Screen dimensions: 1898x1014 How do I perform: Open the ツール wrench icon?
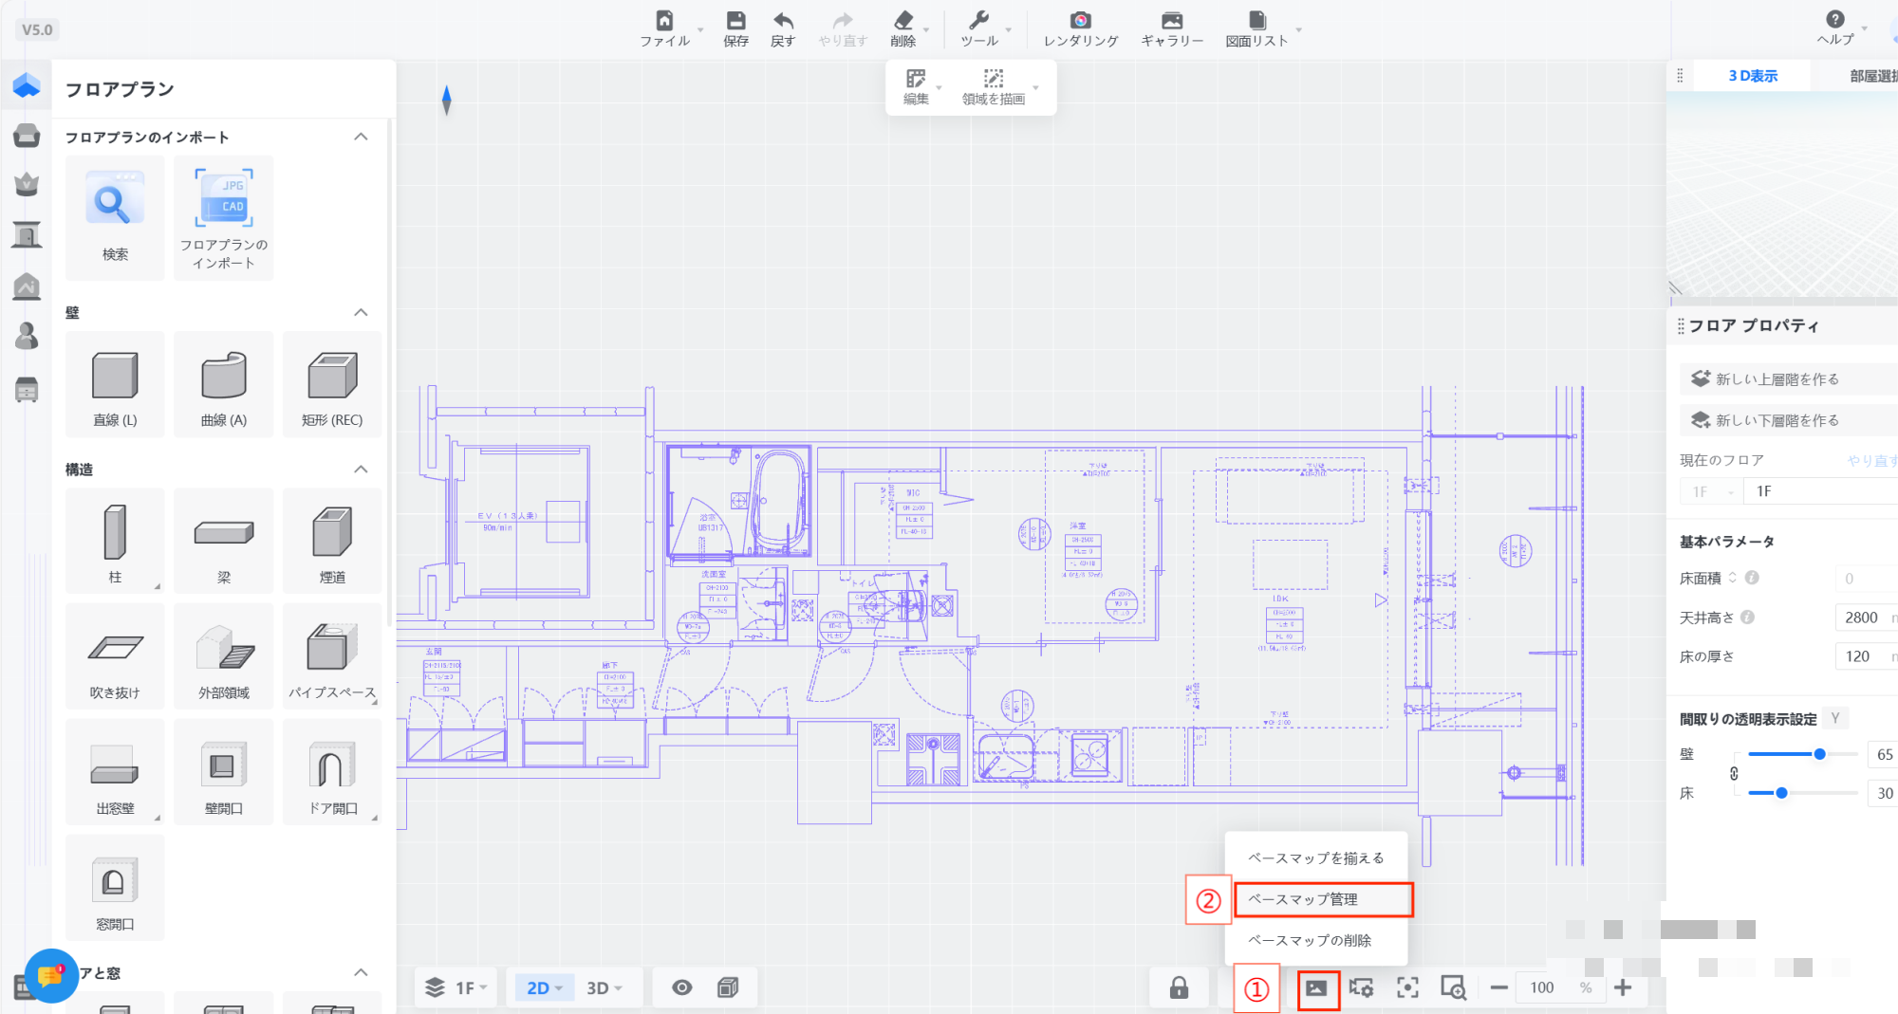click(x=978, y=21)
